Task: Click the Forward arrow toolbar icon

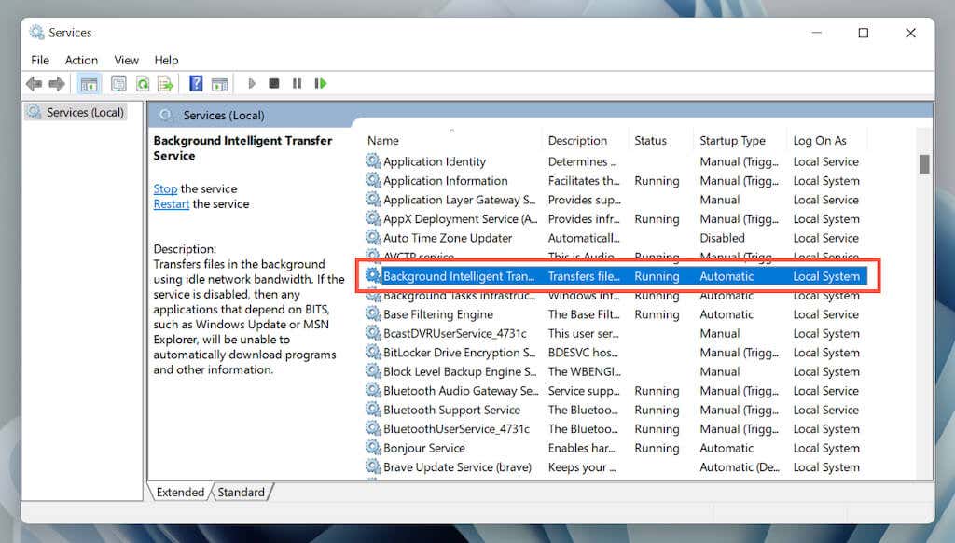Action: tap(57, 83)
